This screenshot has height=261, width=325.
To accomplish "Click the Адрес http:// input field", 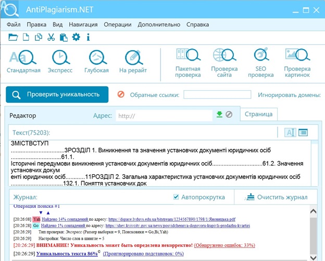I will point(164,115).
